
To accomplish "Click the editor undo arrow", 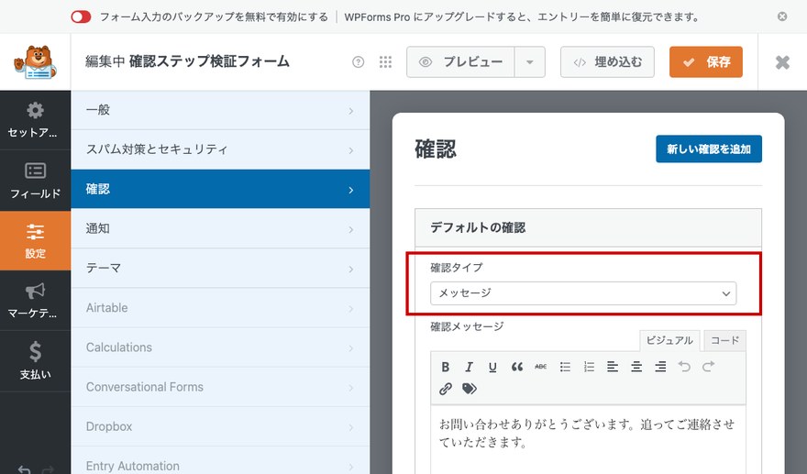I will coord(684,367).
